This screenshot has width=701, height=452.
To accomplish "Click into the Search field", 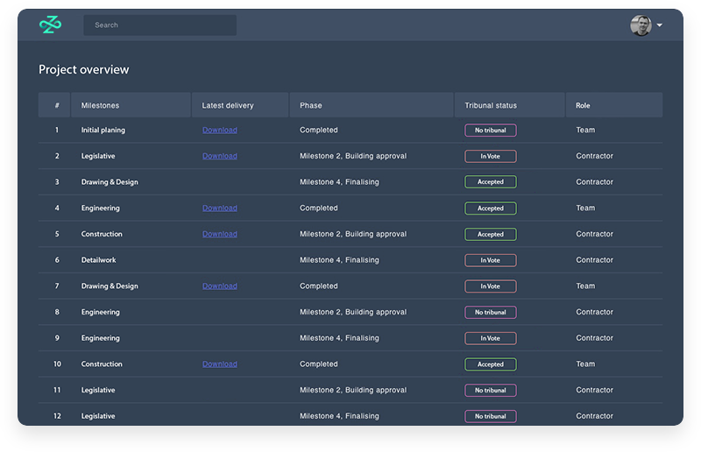I will pos(159,25).
